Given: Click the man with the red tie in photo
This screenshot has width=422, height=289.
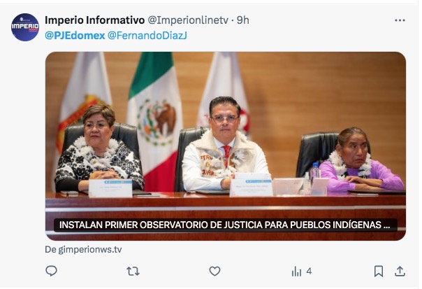Looking at the screenshot, I should click(x=225, y=144).
